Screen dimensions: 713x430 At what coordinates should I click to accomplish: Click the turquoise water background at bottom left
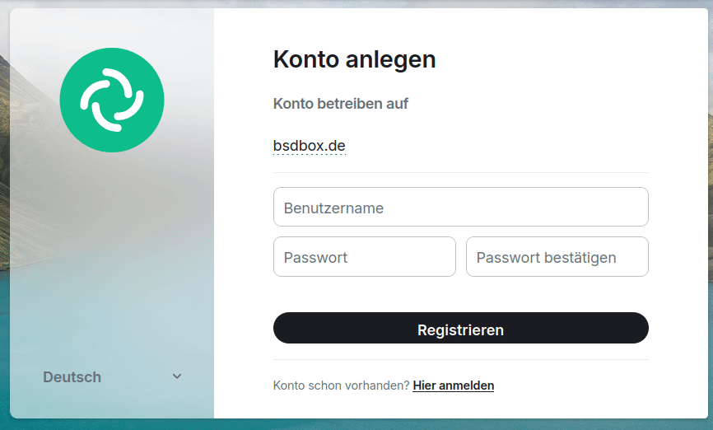point(4,346)
